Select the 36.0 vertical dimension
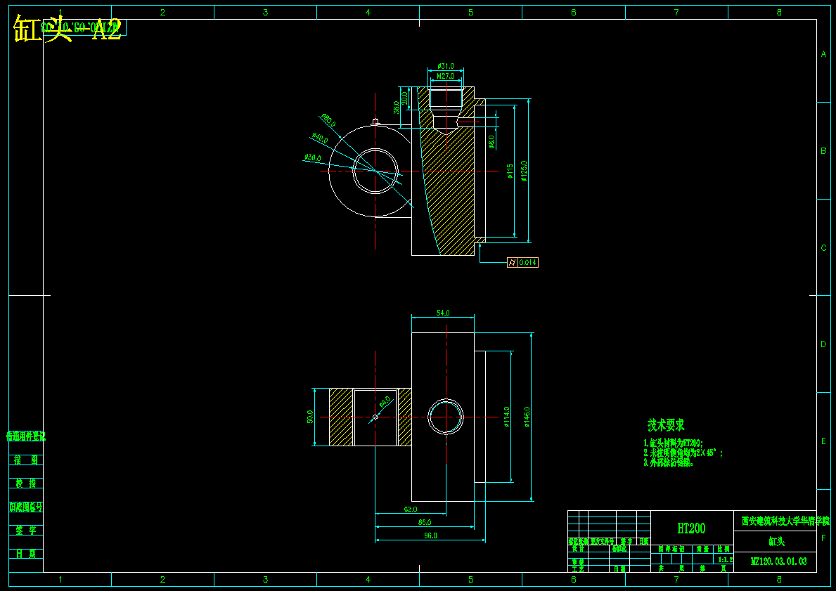This screenshot has width=836, height=591. coord(397,107)
